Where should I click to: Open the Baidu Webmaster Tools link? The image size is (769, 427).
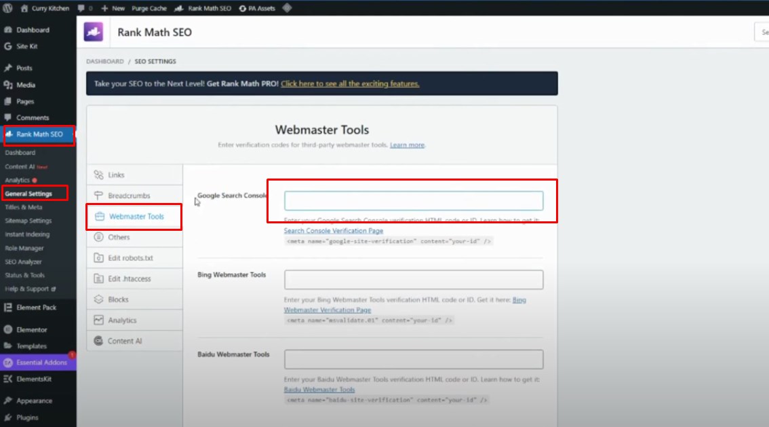pyautogui.click(x=319, y=390)
